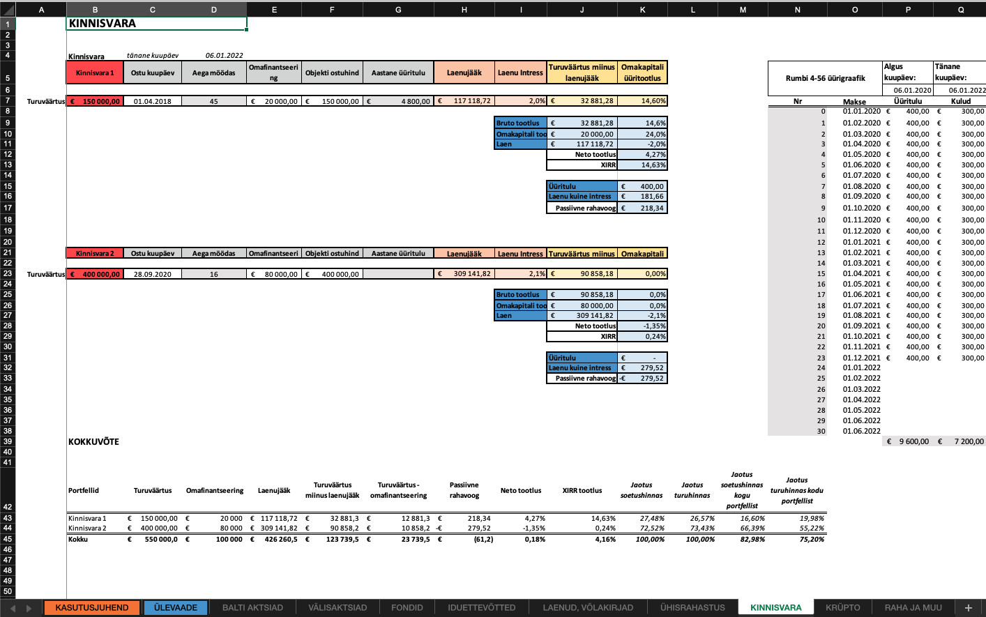Select row 23 header
The image size is (986, 617).
tap(7, 273)
